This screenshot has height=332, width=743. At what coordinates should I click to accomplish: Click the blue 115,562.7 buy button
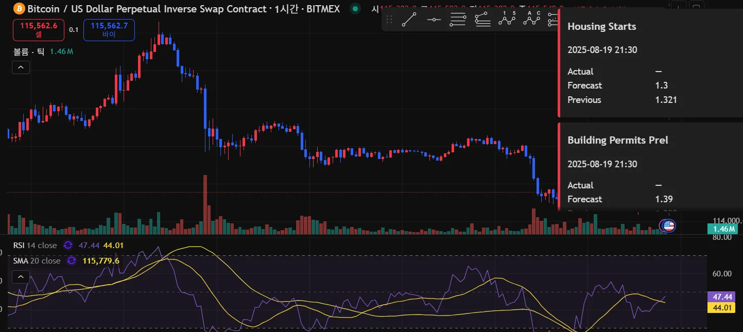pos(109,29)
